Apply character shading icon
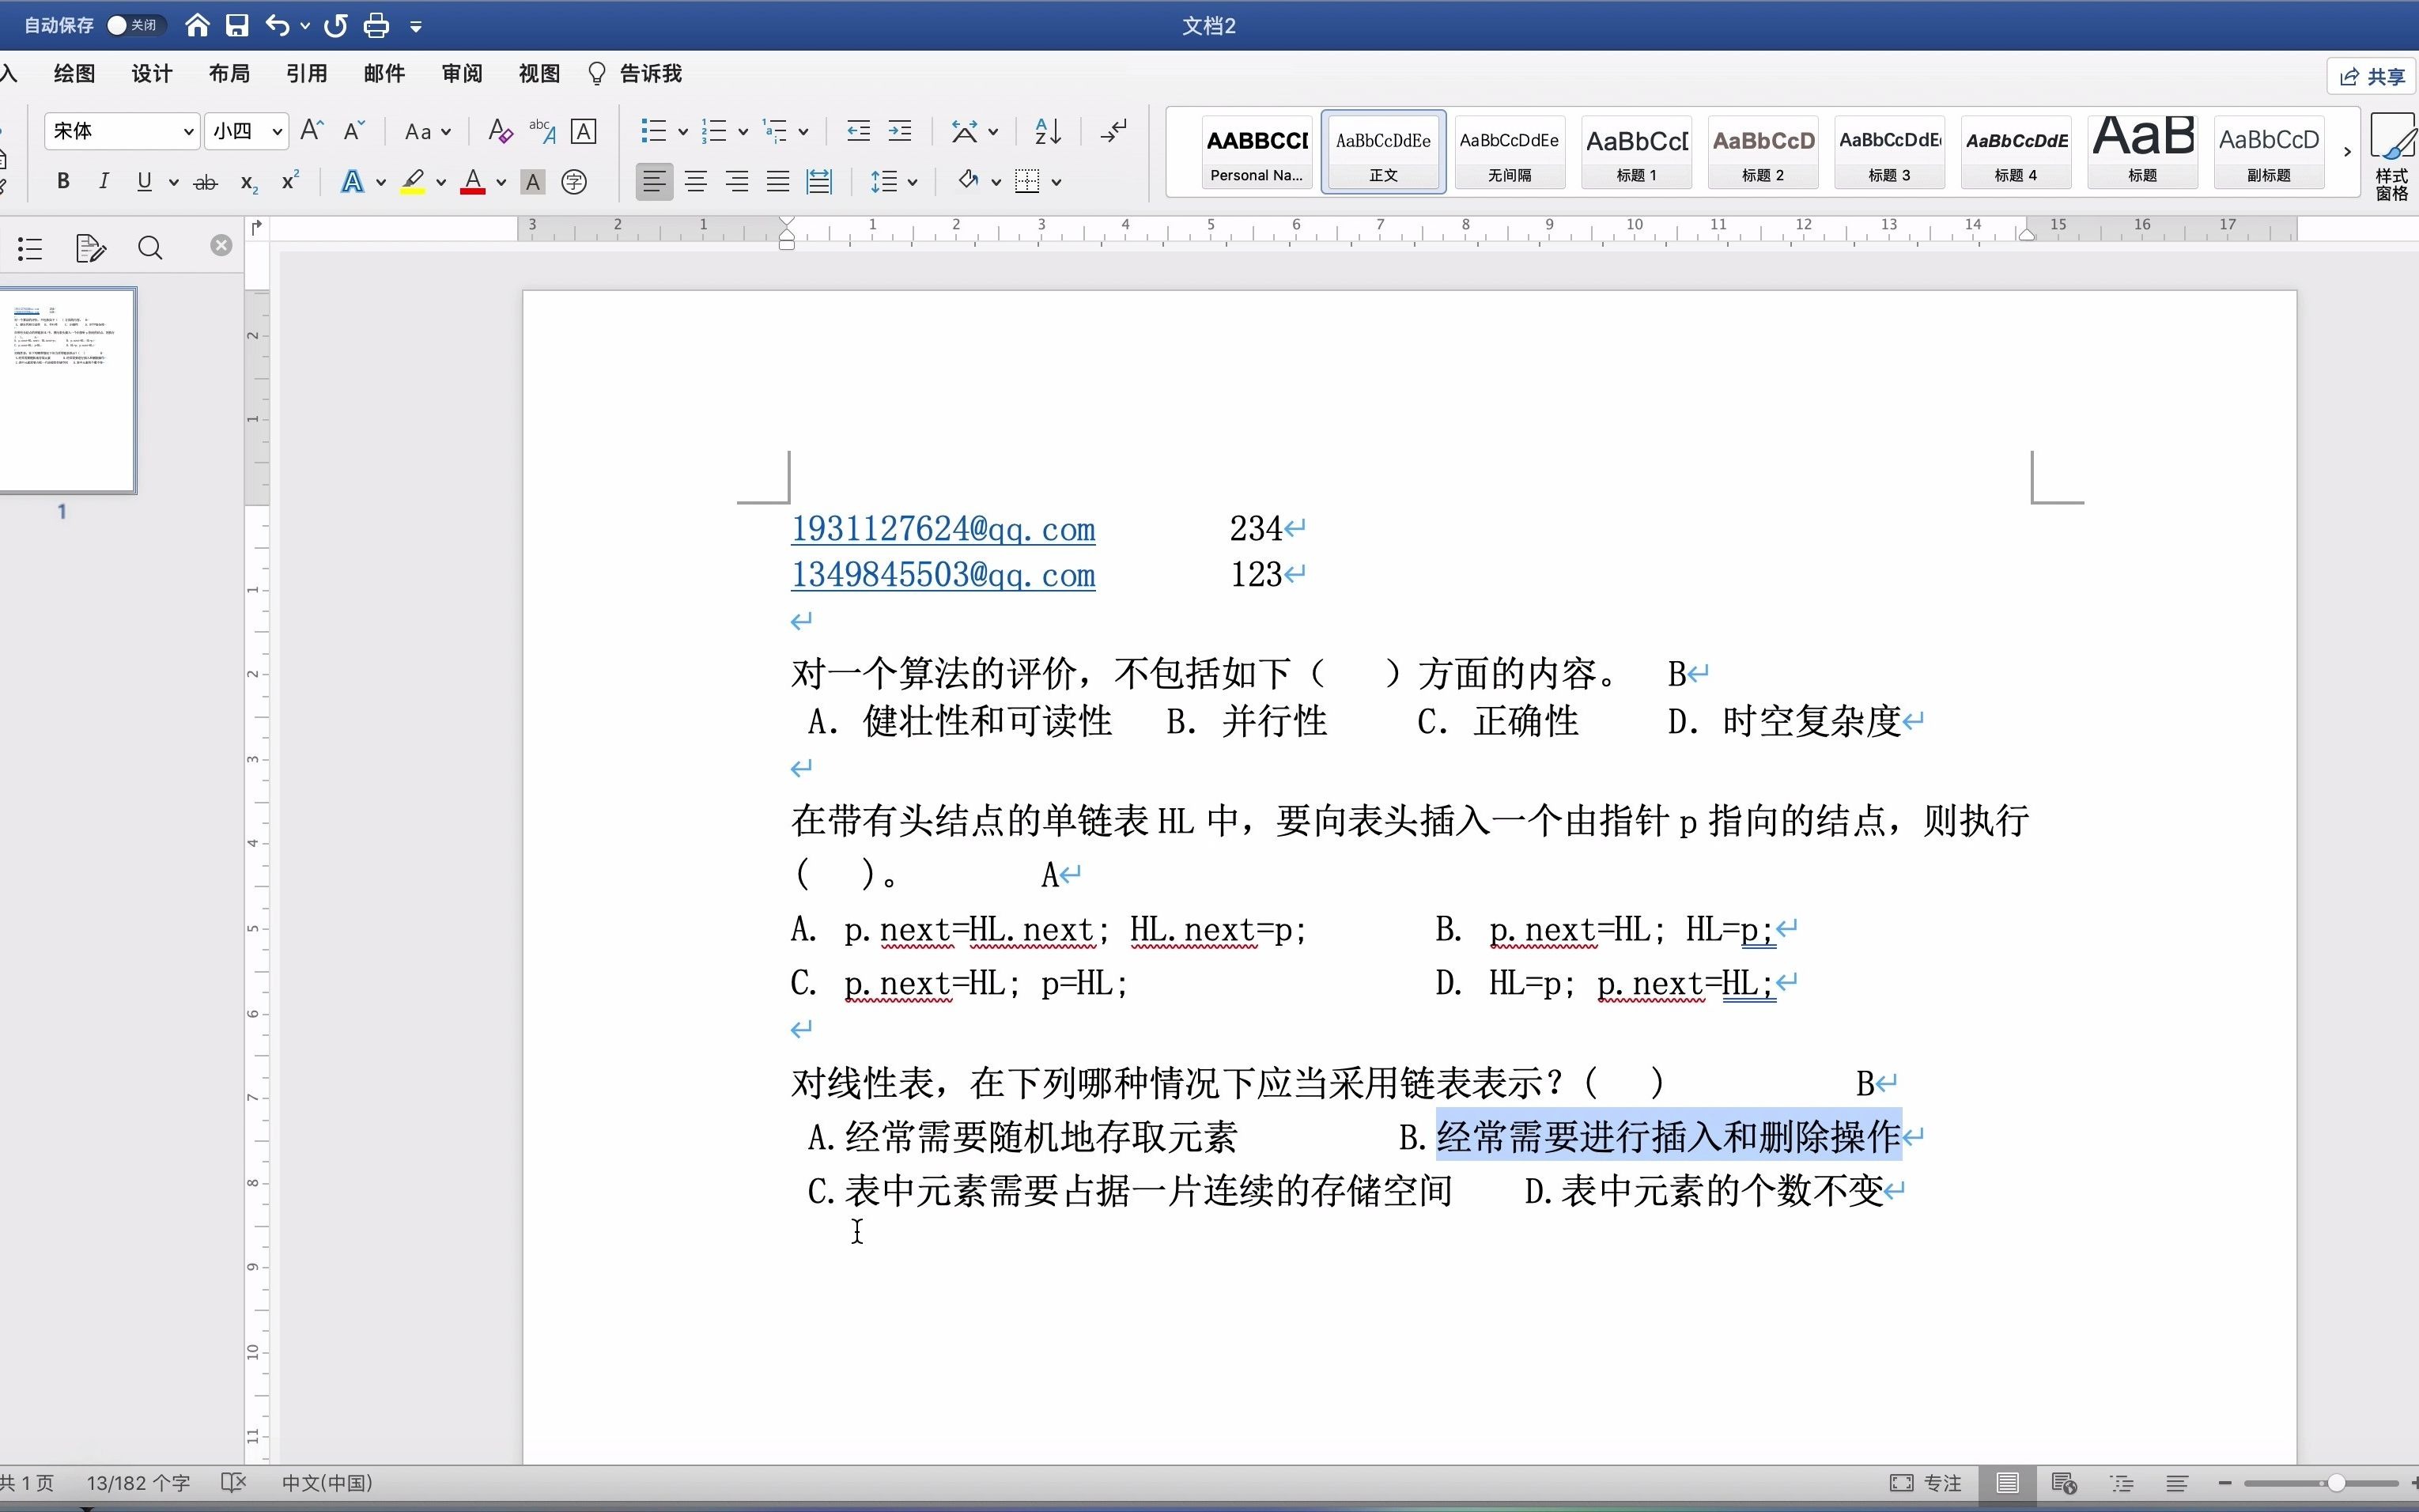The height and width of the screenshot is (1512, 2419). click(x=533, y=182)
